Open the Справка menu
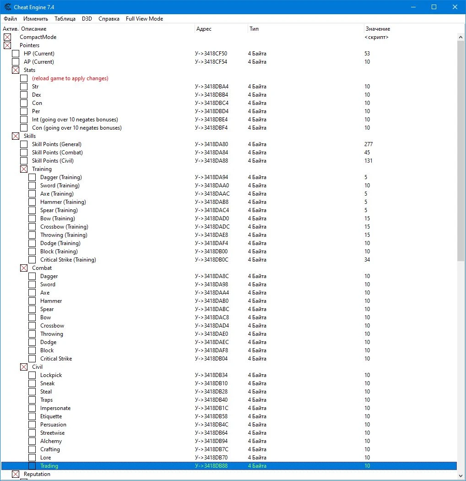Screen dimensions: 466x481 click(109, 19)
